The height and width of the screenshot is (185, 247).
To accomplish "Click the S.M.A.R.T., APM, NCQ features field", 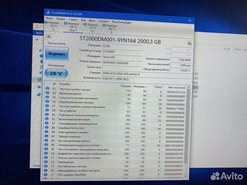I will click(146, 79).
